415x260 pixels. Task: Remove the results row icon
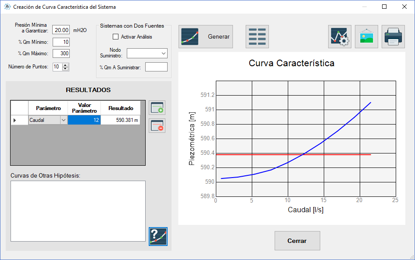tap(157, 126)
